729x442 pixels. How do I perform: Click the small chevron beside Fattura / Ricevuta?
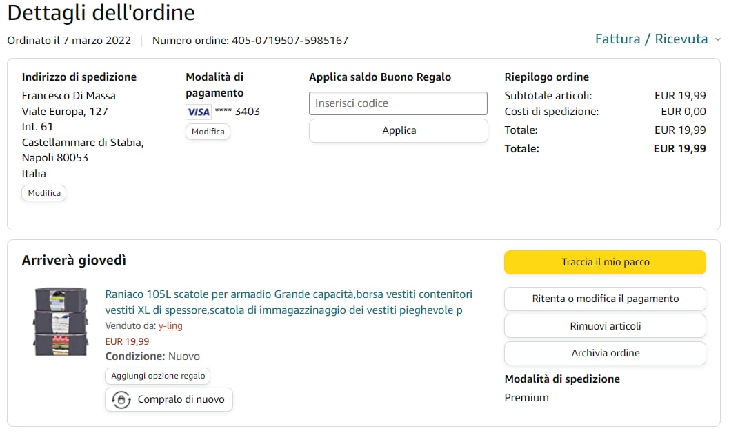point(718,40)
